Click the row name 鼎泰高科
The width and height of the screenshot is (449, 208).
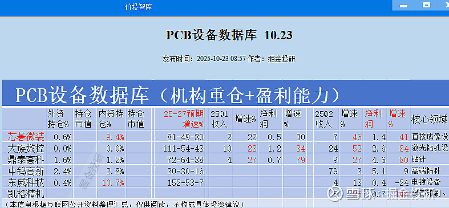26,160
